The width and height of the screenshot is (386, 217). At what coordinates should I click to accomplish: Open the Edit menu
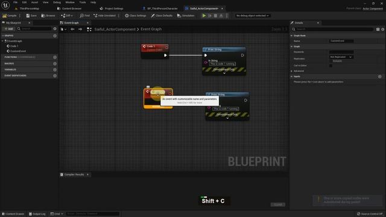coord(24,2)
